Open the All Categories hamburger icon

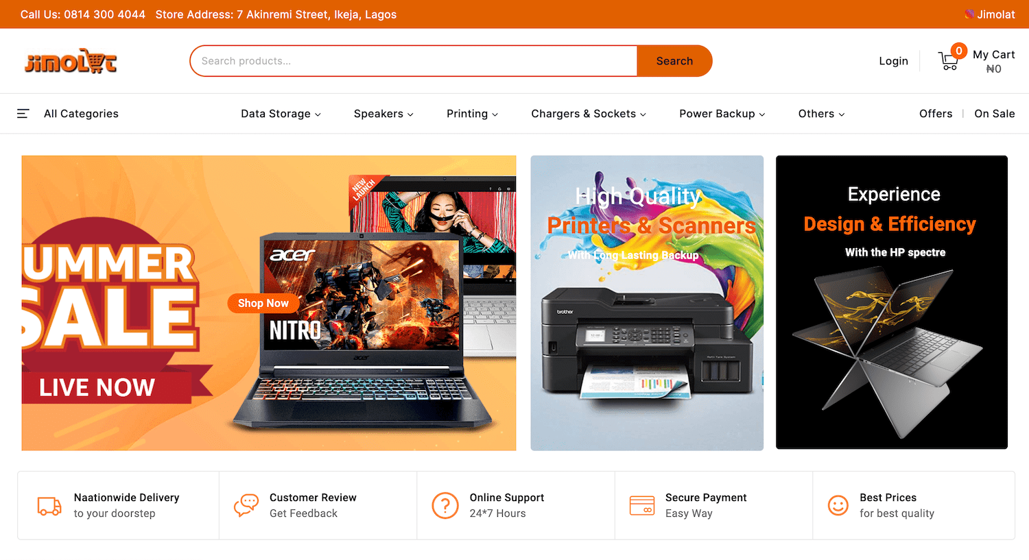tap(23, 114)
